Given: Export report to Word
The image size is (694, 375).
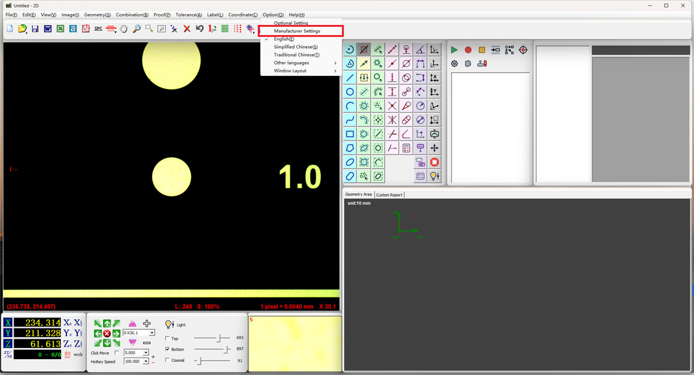Looking at the screenshot, I should click(48, 29).
